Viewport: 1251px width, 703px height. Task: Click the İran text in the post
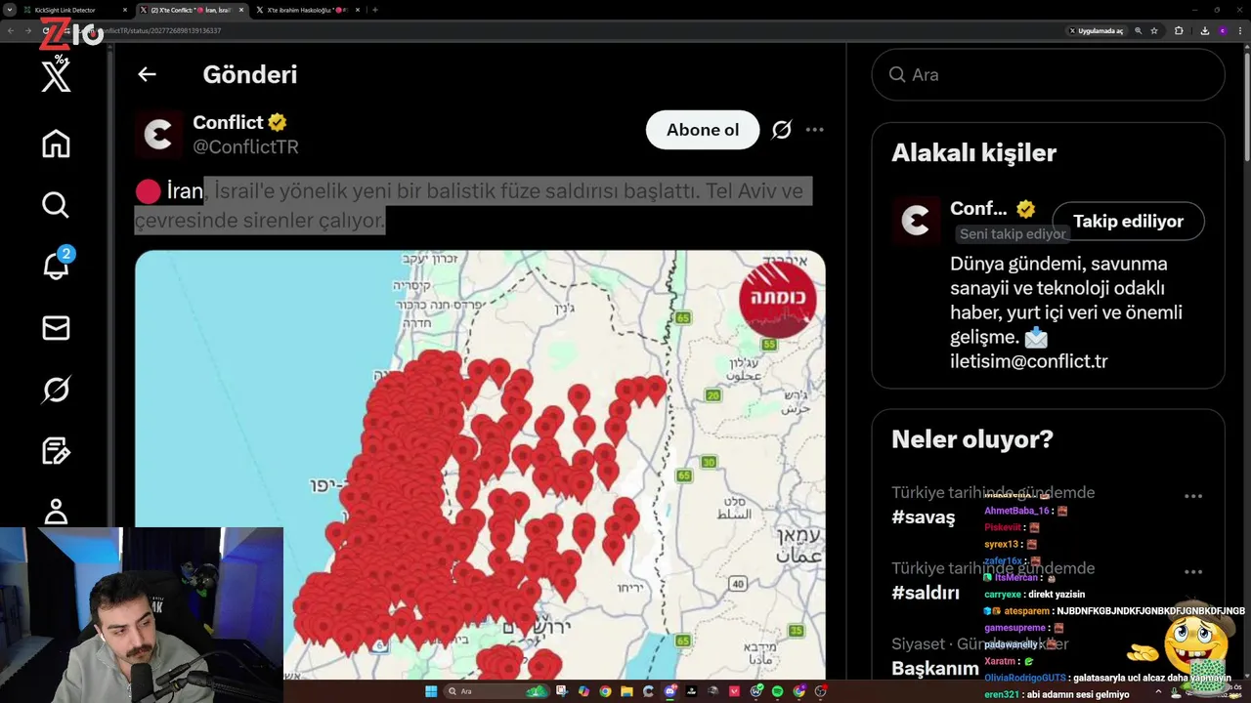185,190
